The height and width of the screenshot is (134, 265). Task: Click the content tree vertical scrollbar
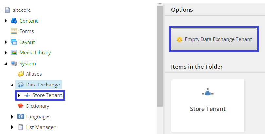tap(160, 56)
